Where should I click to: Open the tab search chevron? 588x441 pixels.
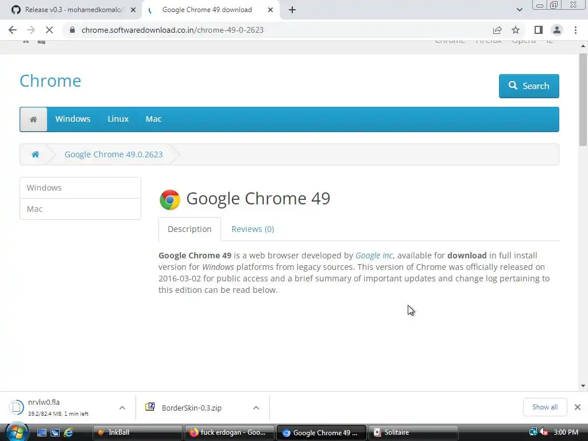519,10
